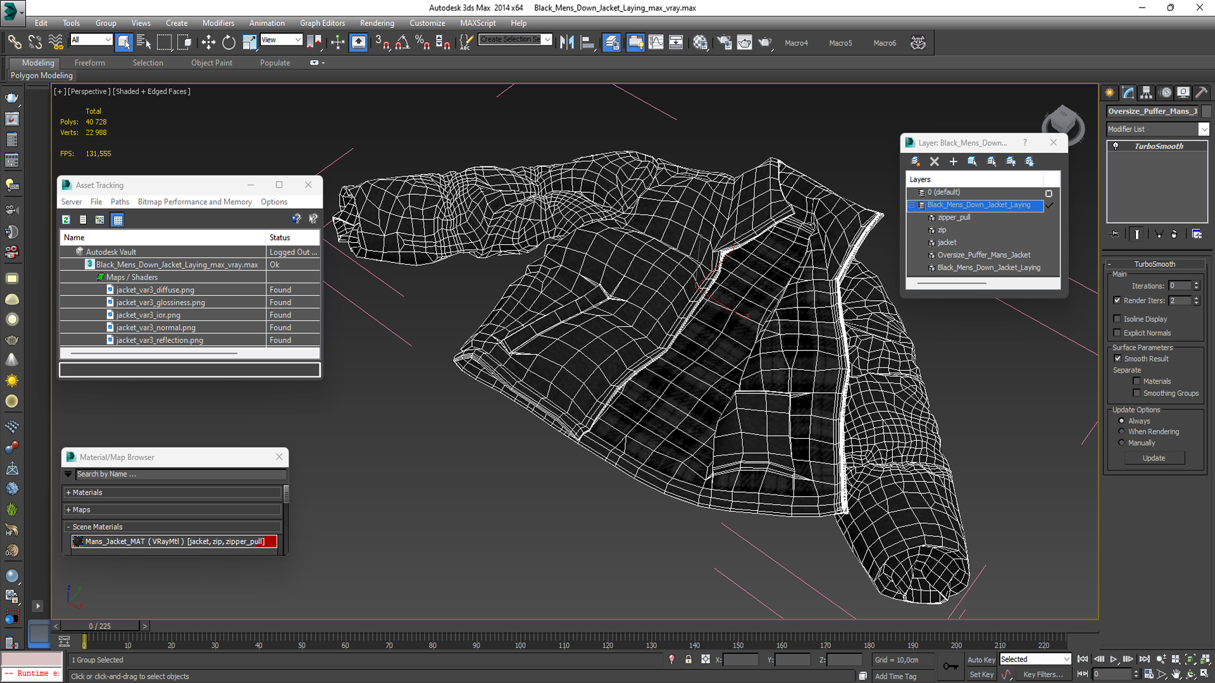Open Key Filters dialog
This screenshot has height=683, width=1215.
click(1044, 674)
